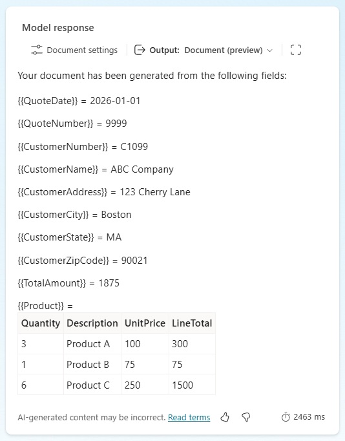Select the Quantity column header
This screenshot has width=345, height=441.
point(41,323)
